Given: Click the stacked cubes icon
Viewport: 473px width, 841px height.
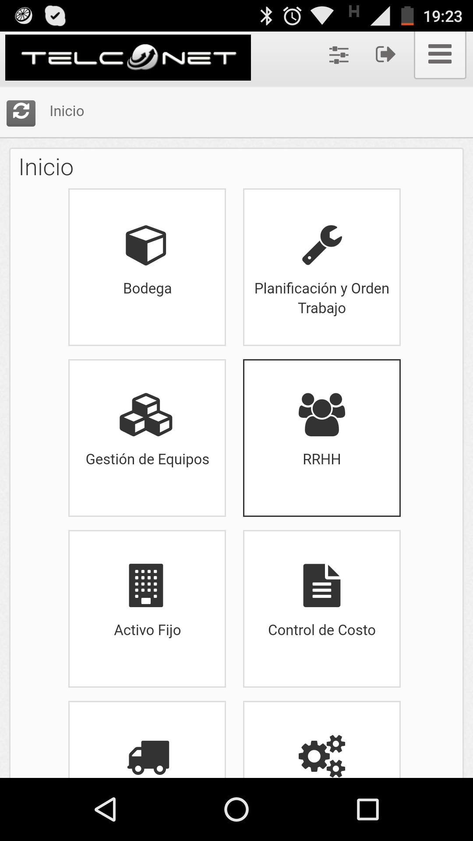Looking at the screenshot, I should point(146,415).
